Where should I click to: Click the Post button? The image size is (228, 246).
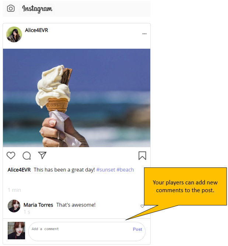[x=137, y=229]
